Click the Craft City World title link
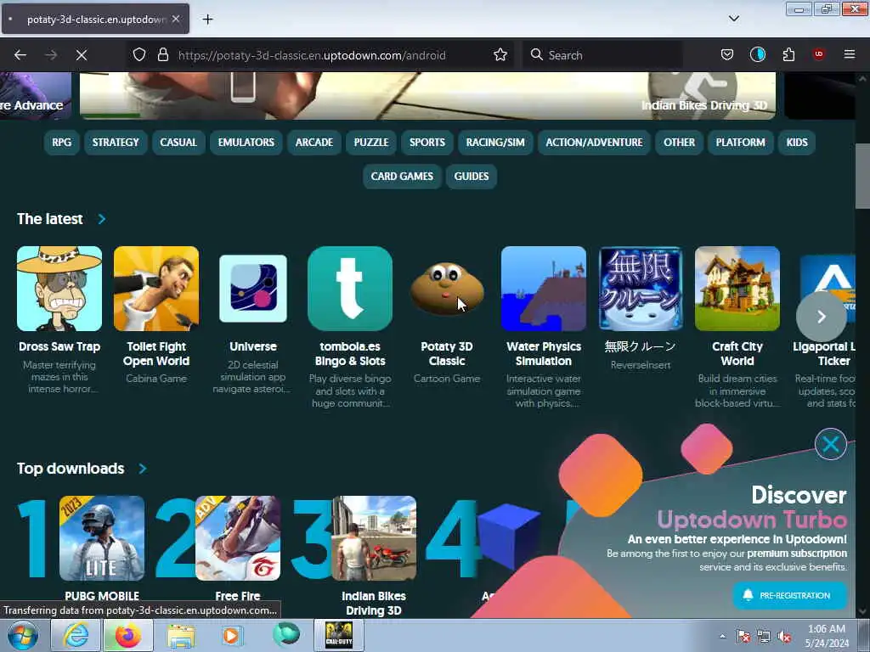Screen dimensions: 870x652 tap(737, 354)
